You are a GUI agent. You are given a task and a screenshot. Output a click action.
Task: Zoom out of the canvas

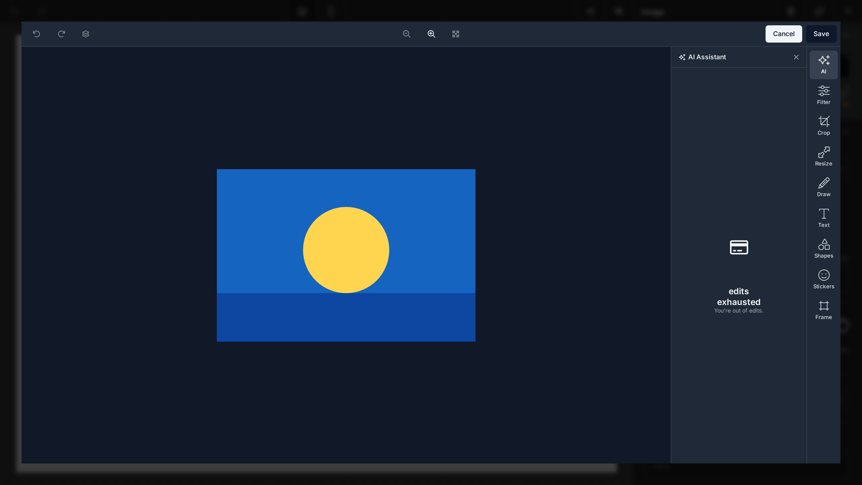406,34
